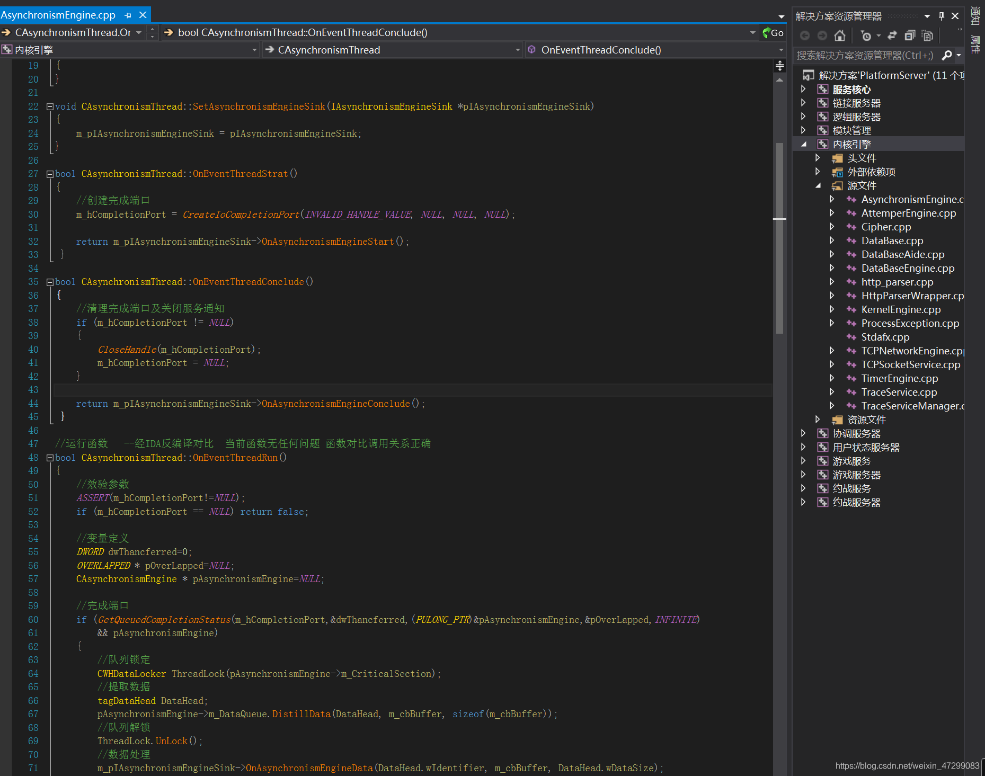Screen dimensions: 985x776
Task: Click the 外部依赖项 references icon
Action: click(x=837, y=172)
